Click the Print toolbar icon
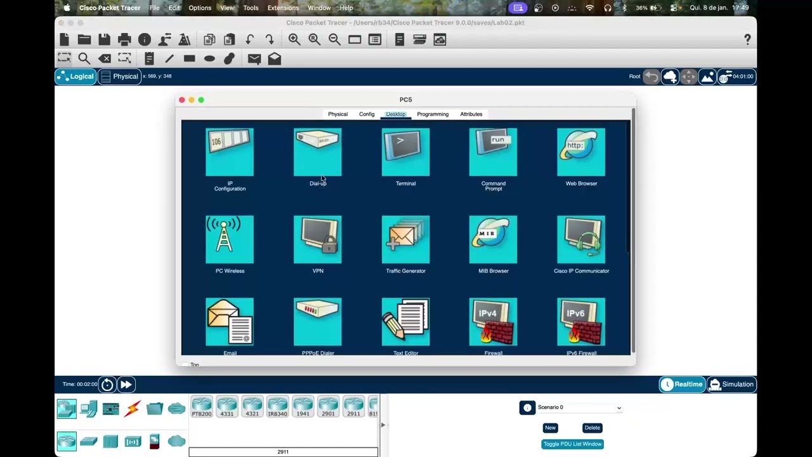This screenshot has height=457, width=812. tap(124, 39)
